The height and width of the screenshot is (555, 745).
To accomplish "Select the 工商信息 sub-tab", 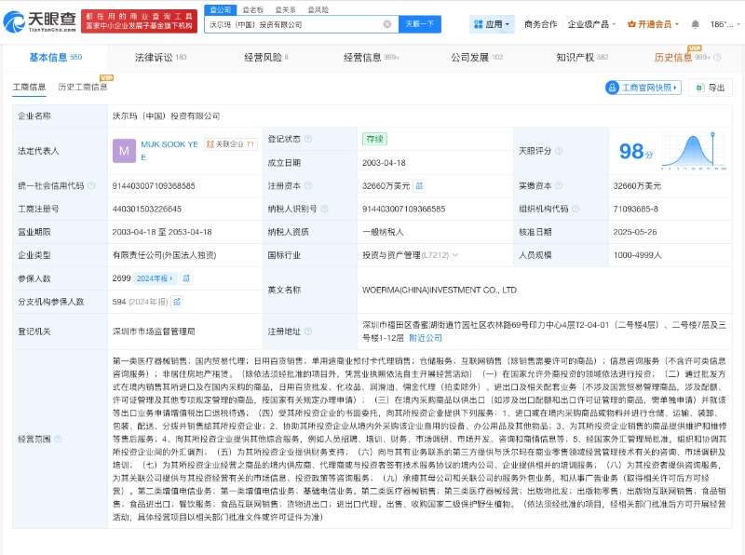I will (x=29, y=87).
